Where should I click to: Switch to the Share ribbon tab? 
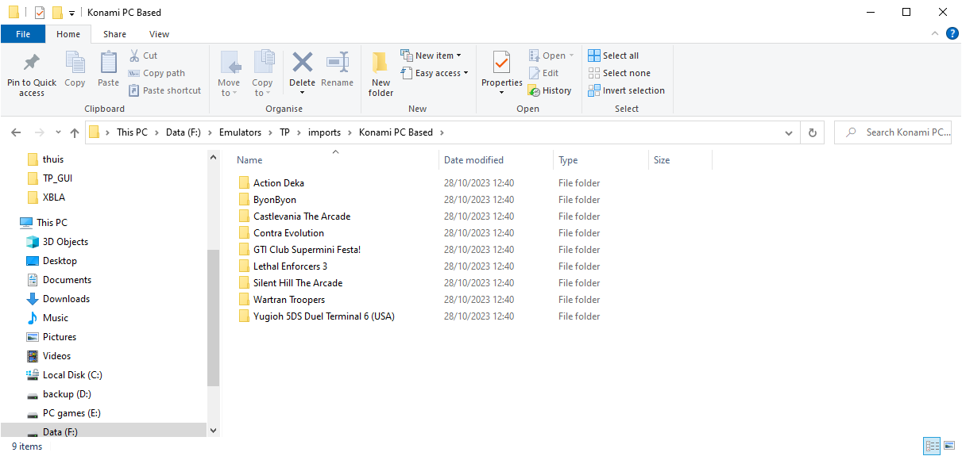click(x=114, y=34)
